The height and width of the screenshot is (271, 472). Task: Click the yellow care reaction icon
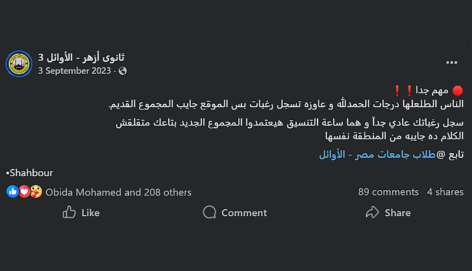(35, 191)
